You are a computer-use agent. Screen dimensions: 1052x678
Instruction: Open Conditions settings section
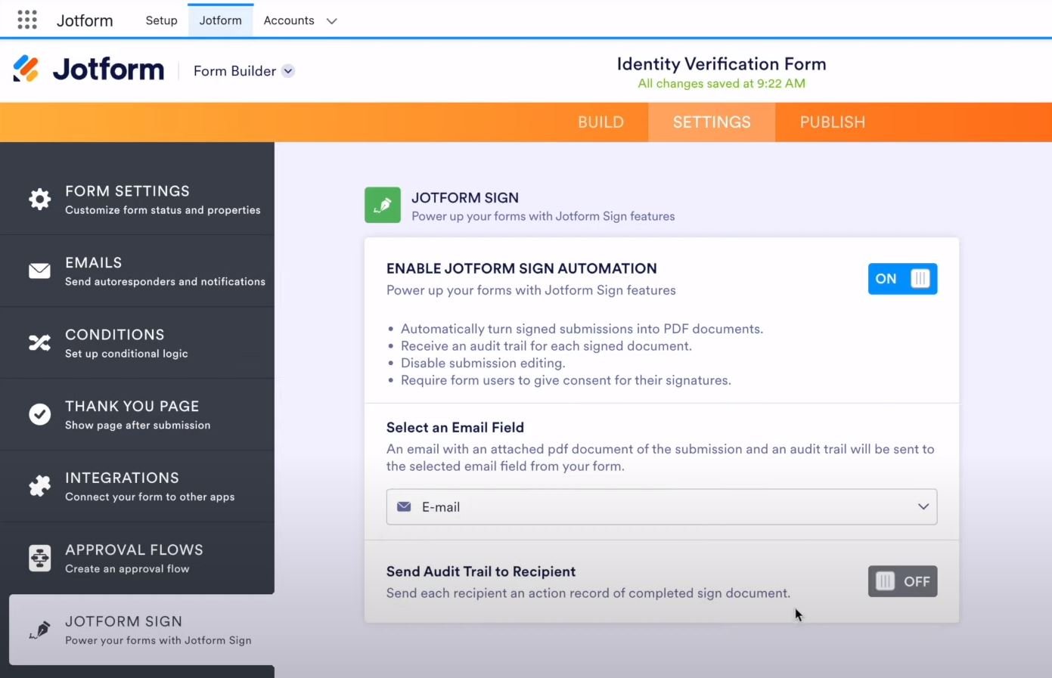pyautogui.click(x=137, y=342)
